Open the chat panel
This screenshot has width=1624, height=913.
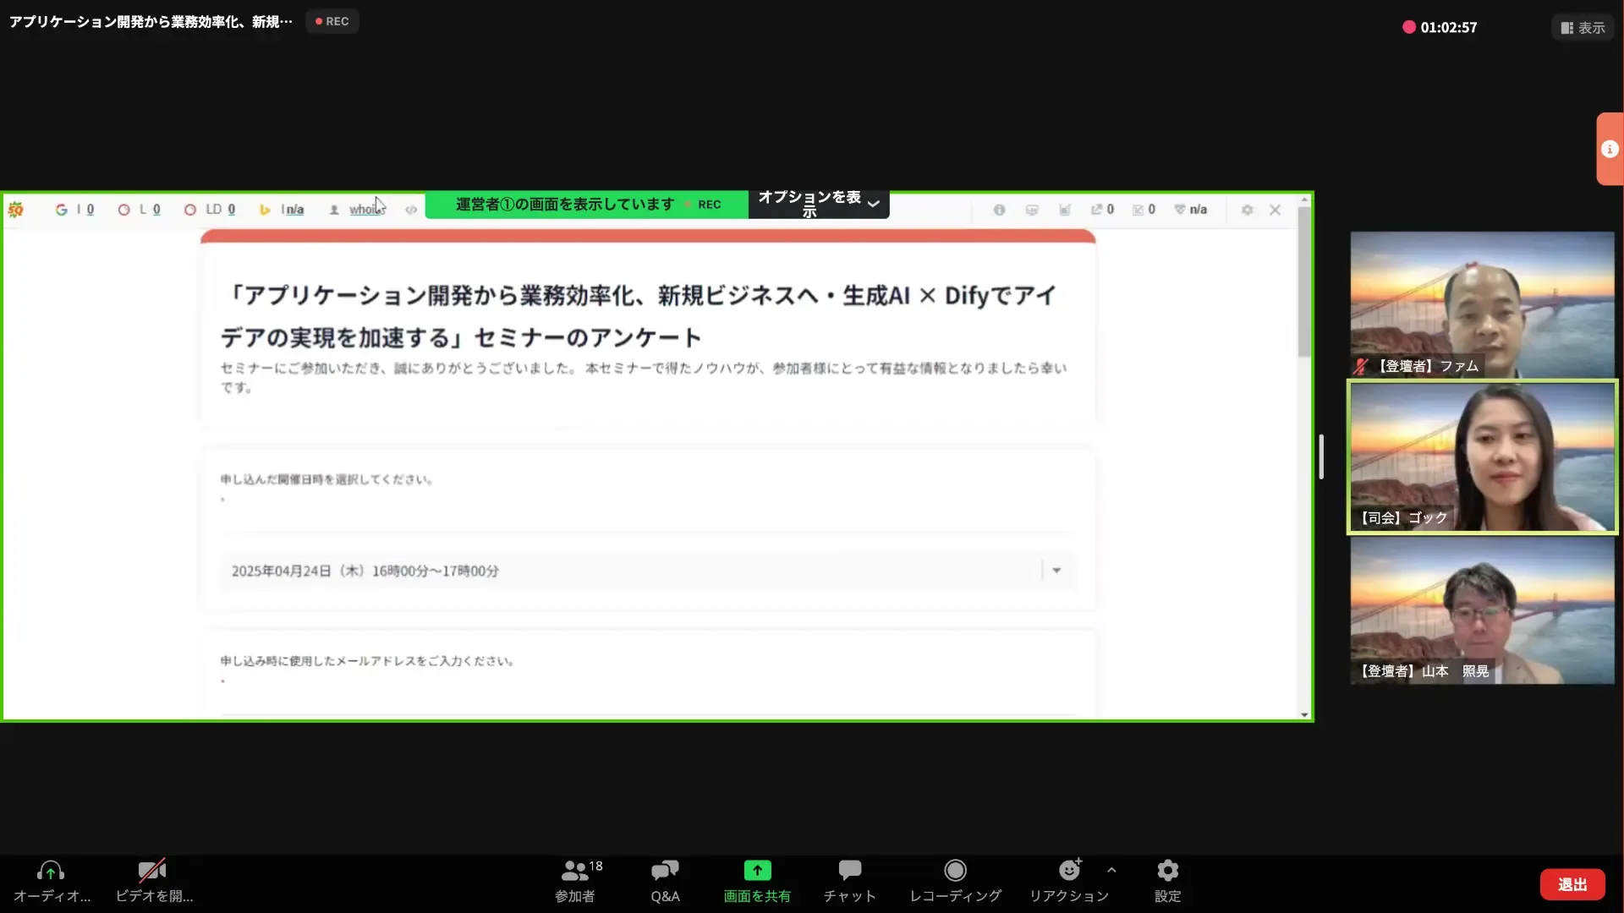click(x=849, y=882)
